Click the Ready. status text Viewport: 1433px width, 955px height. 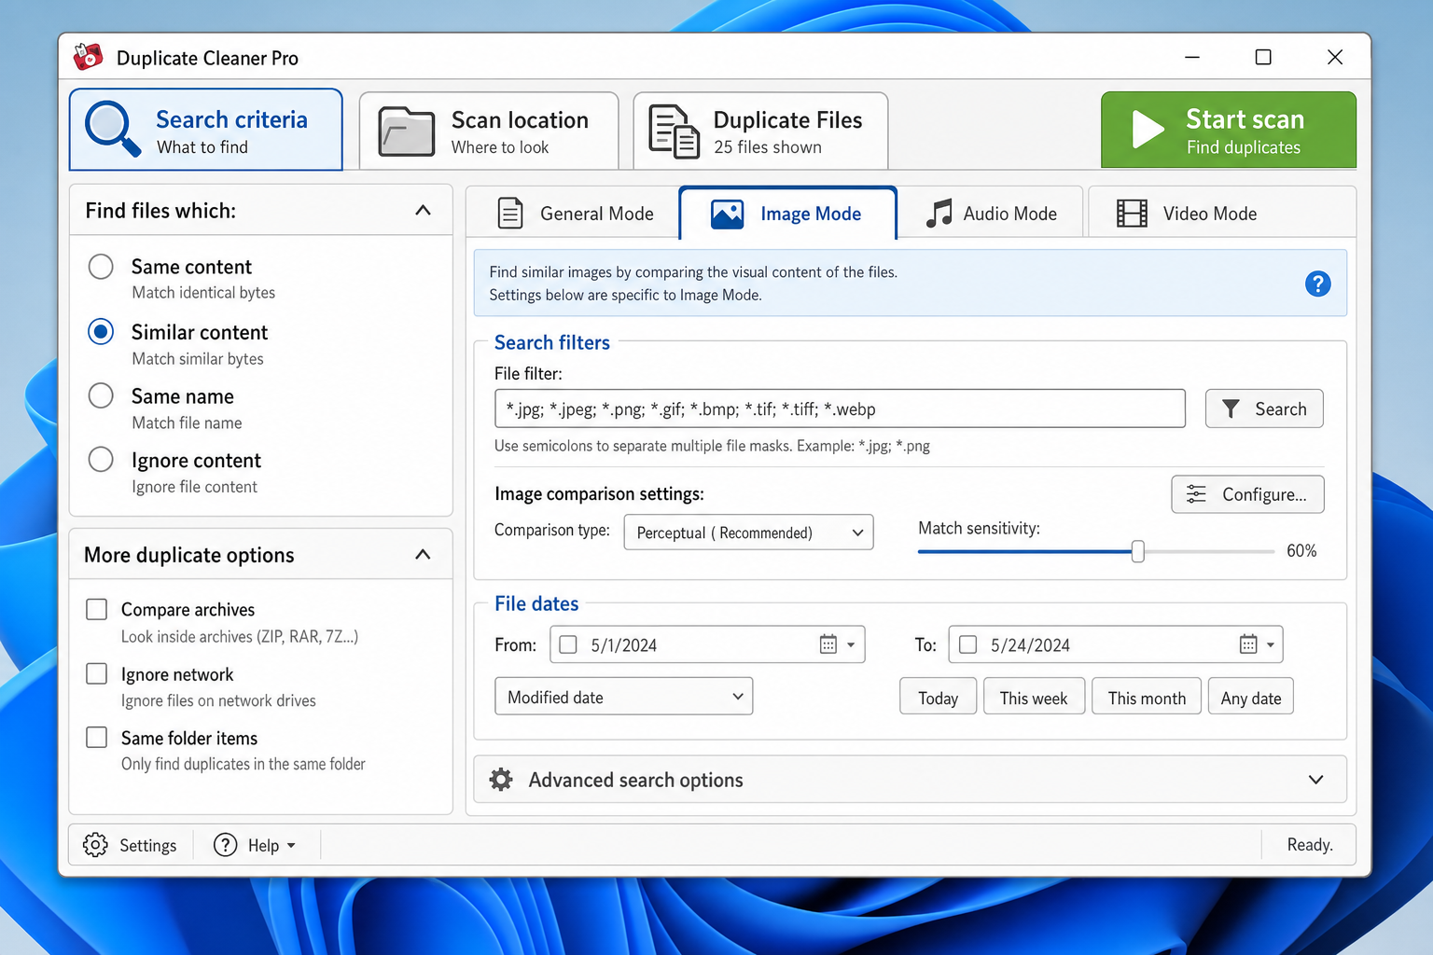click(1310, 845)
